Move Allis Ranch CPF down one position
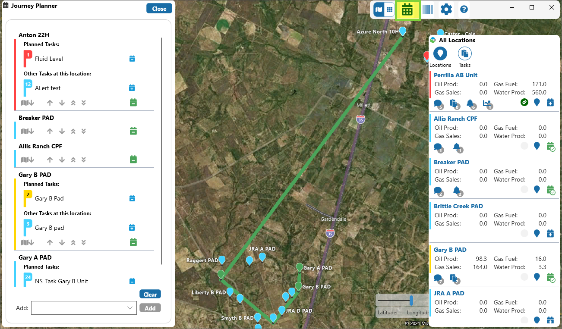 62,160
